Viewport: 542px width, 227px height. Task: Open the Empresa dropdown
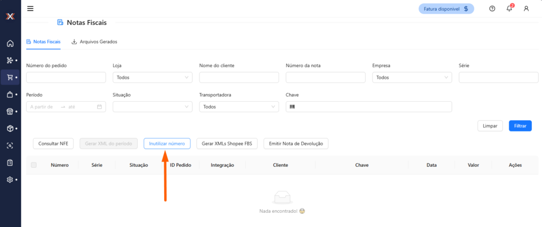click(412, 78)
